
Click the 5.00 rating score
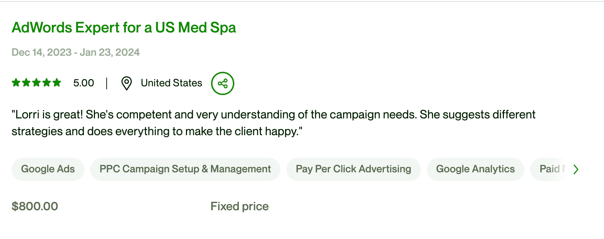click(x=84, y=83)
